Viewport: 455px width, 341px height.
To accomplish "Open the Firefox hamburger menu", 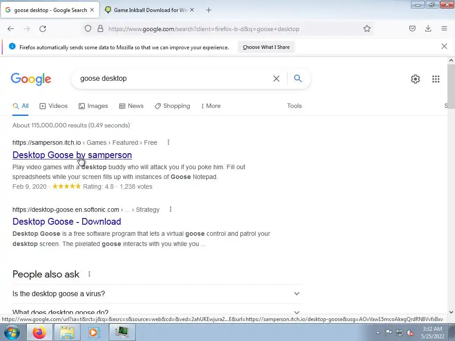I will coord(444,28).
